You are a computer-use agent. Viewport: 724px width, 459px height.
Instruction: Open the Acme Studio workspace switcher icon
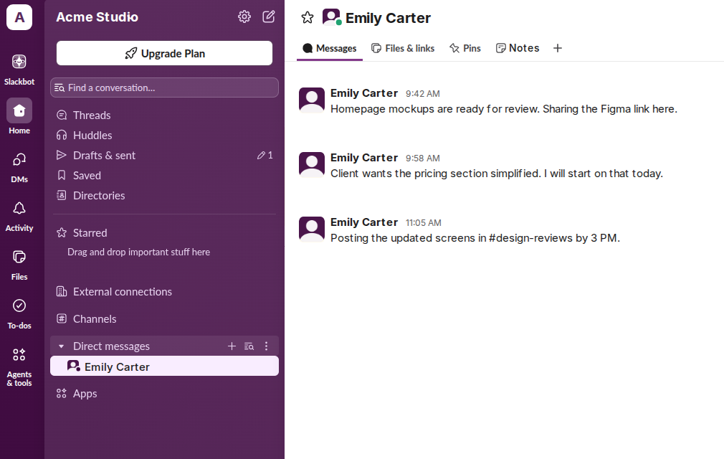(x=19, y=17)
